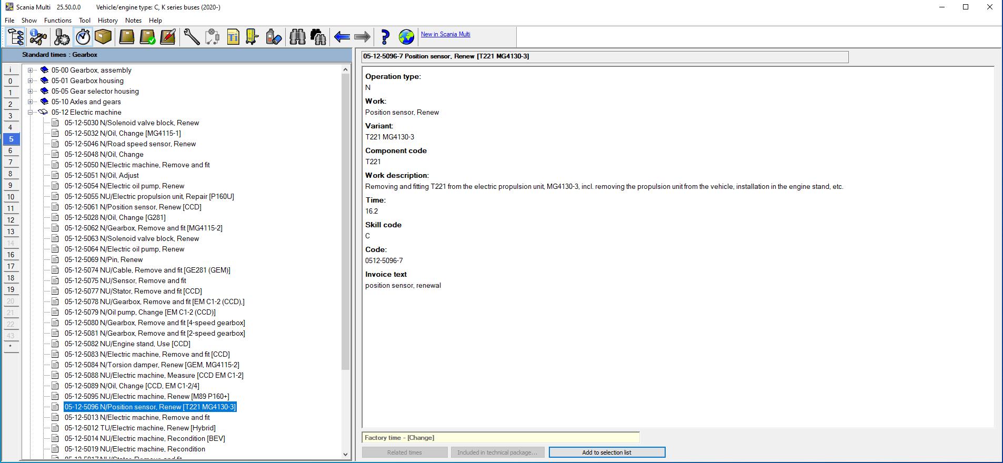Click the double binoculars advanced search icon

pyautogui.click(x=318, y=37)
